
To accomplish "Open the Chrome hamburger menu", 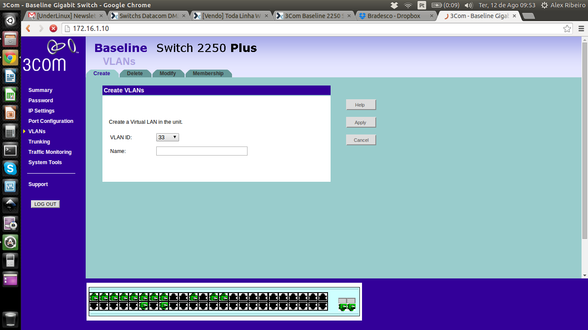I will pos(582,28).
